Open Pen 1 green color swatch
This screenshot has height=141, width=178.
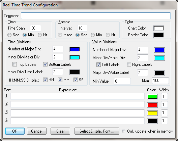(152, 97)
